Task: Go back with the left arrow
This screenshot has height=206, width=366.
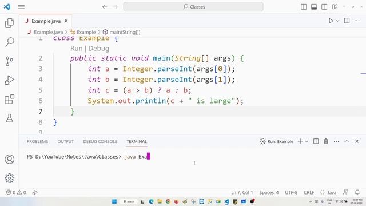Action: click(x=105, y=7)
